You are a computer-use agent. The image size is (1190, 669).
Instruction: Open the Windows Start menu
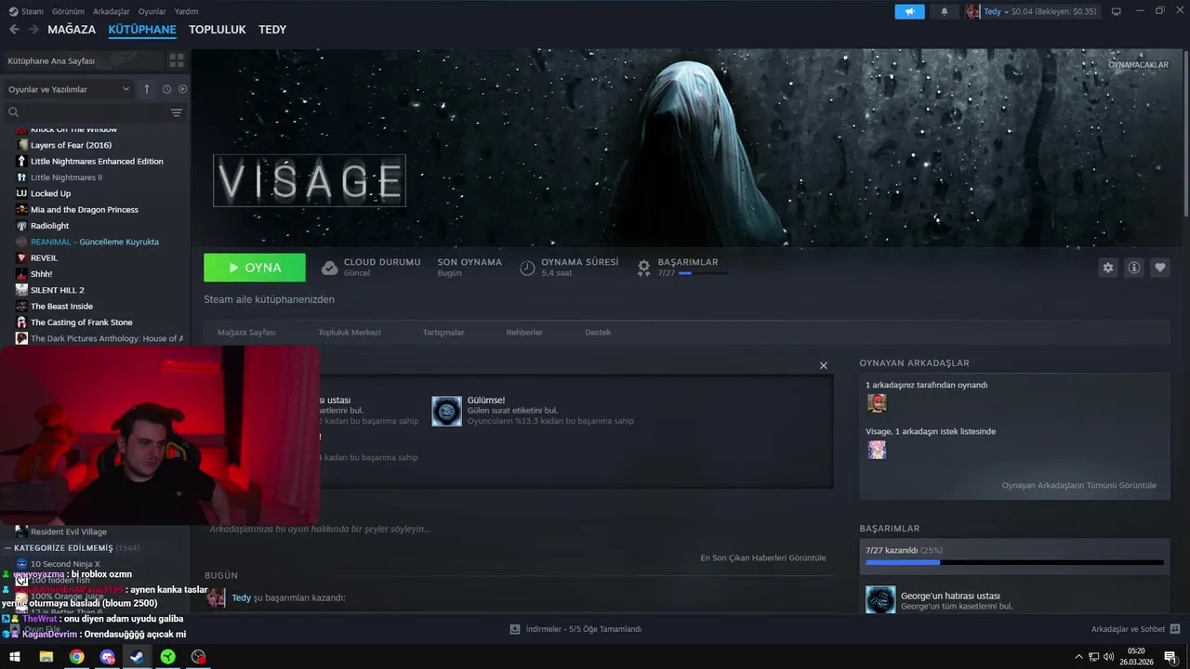click(15, 657)
